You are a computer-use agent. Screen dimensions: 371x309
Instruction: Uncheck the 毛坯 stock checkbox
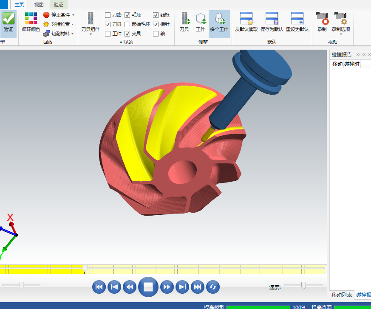[127, 15]
